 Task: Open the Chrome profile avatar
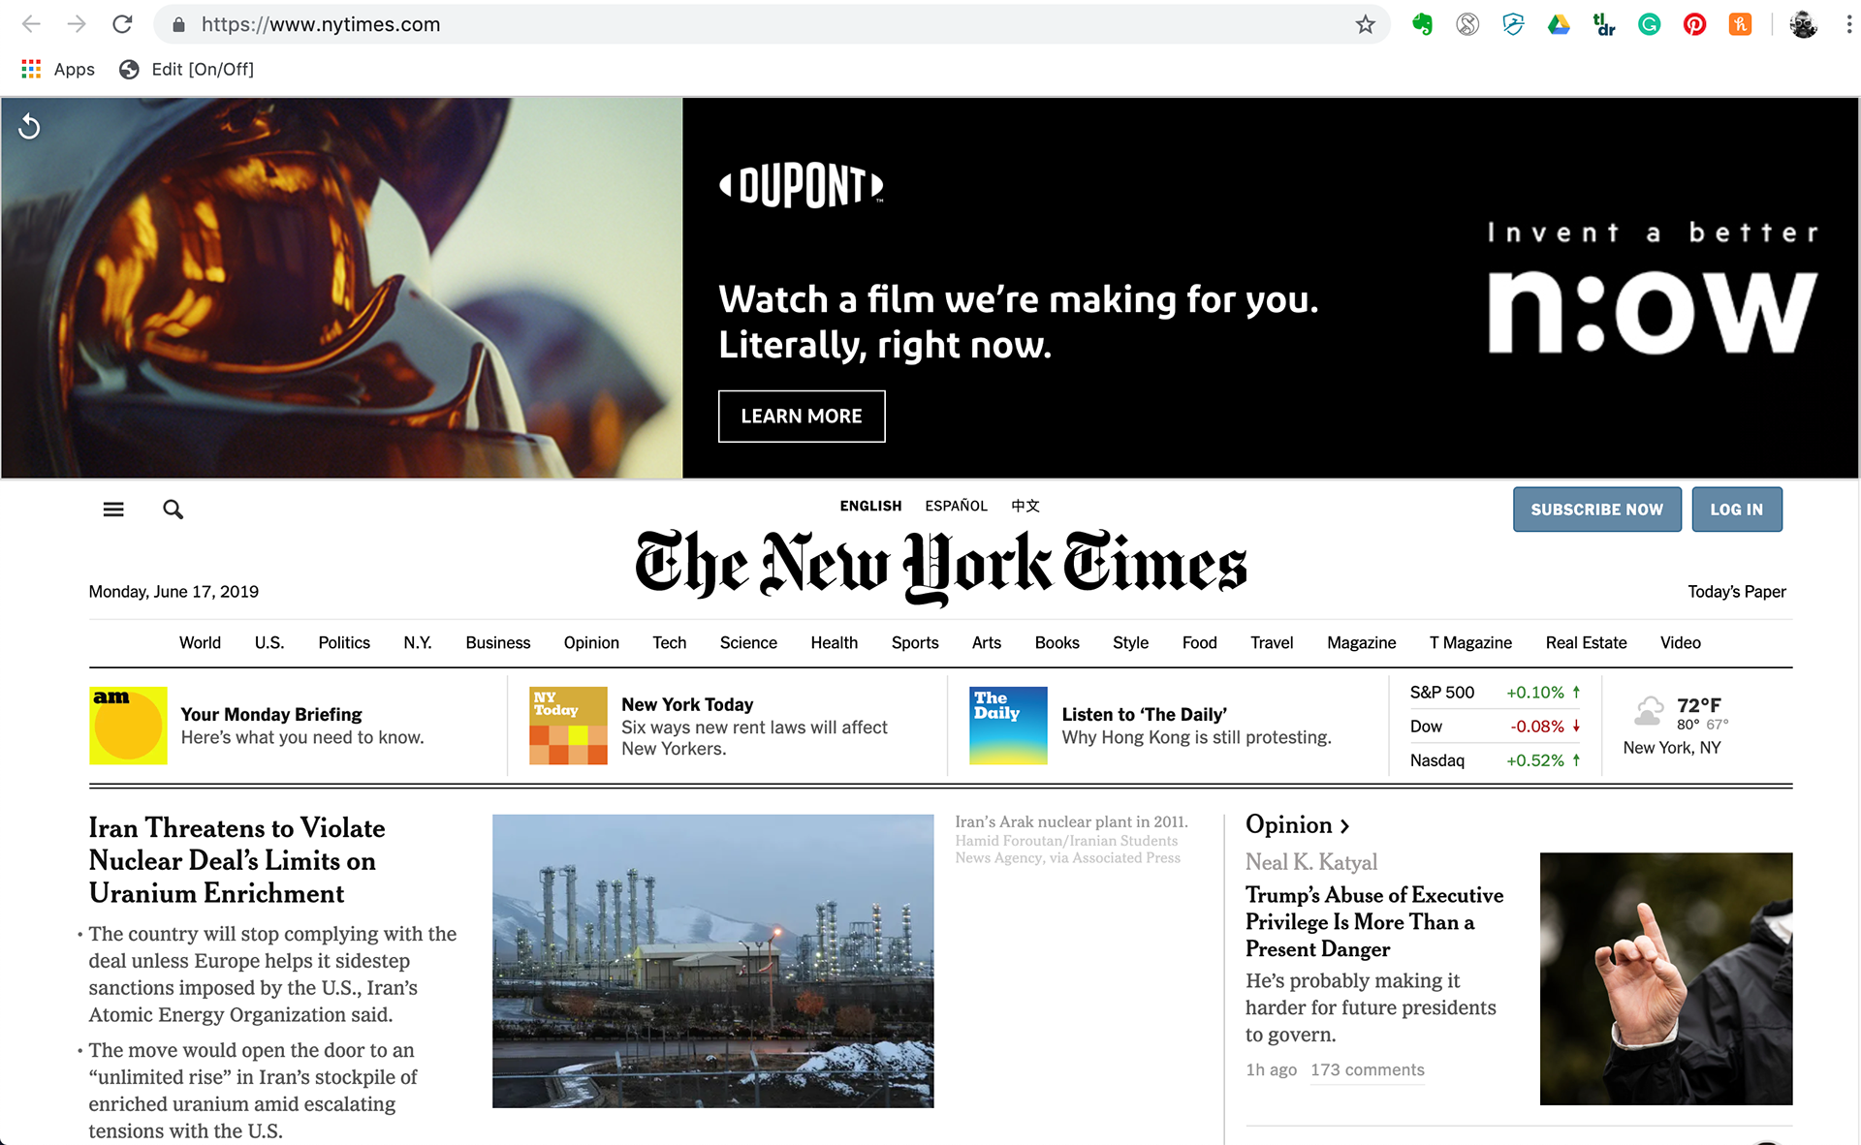[x=1803, y=24]
